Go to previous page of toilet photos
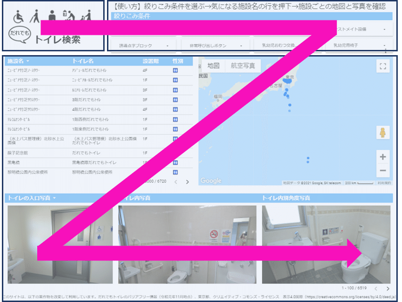The height and width of the screenshot is (302, 402). pos(376,288)
